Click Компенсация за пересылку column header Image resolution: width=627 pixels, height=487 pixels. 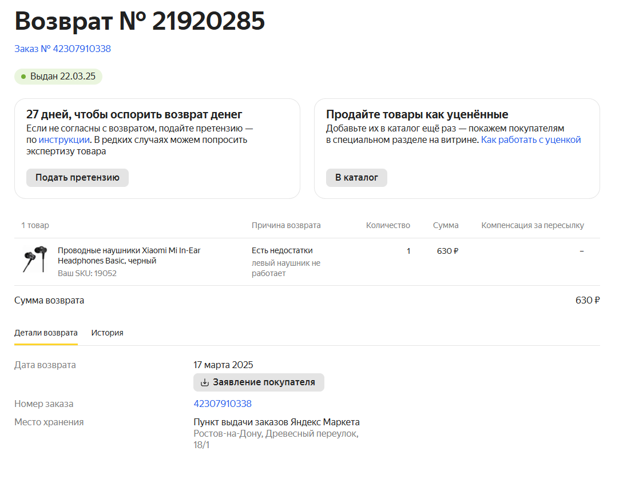532,225
